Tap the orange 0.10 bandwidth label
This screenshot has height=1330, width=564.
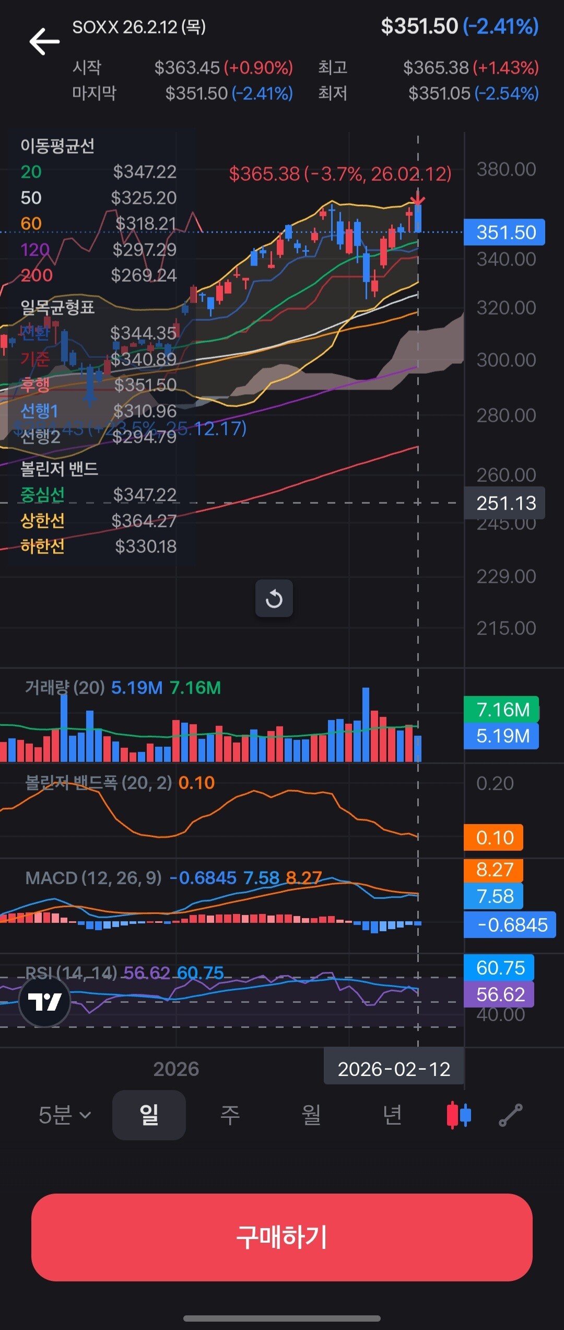(494, 837)
